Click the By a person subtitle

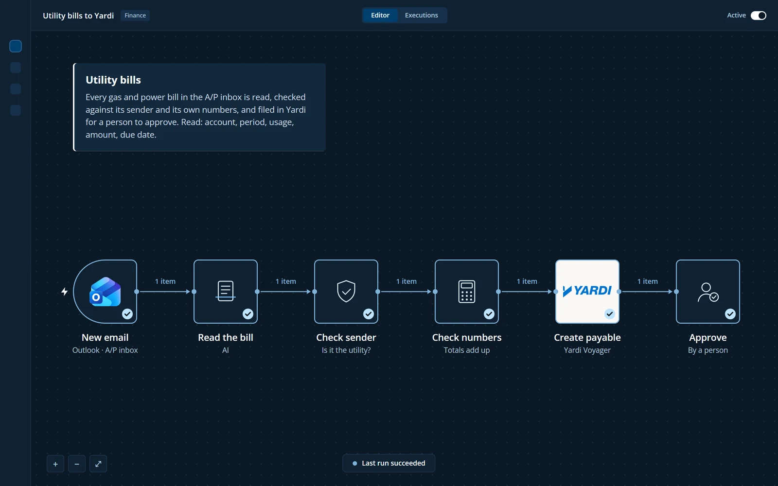click(x=708, y=350)
